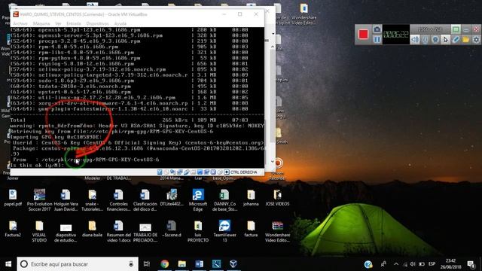
Task: Click the VirtualBox mouse integration status icon
Action: [220, 172]
